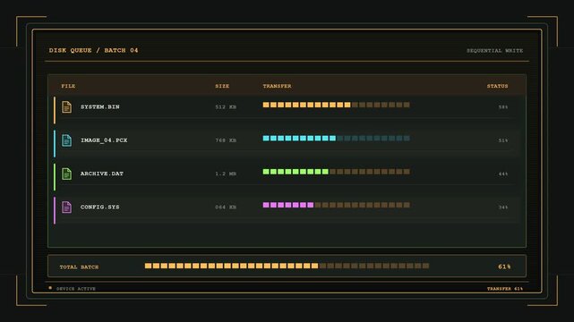Viewport: 574px width, 322px height.
Task: Click the CONFIG.SYS status percentage
Action: pyautogui.click(x=503, y=208)
